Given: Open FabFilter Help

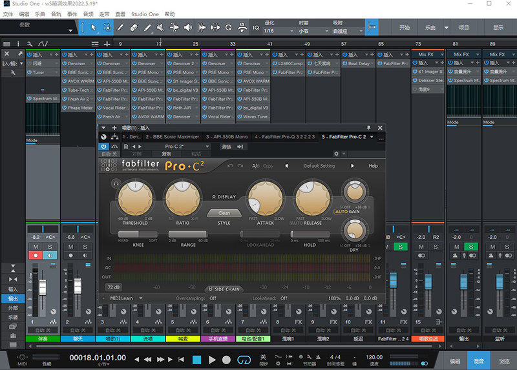Looking at the screenshot, I should click(x=373, y=166).
